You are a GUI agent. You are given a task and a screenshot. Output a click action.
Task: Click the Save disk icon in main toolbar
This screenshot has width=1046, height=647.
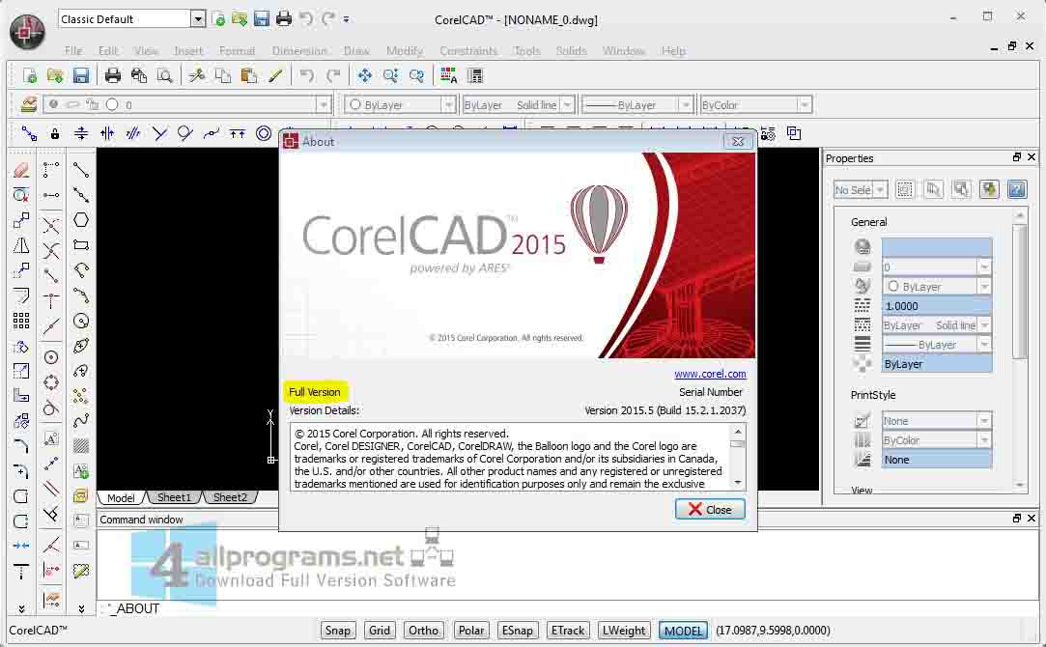tap(81, 75)
